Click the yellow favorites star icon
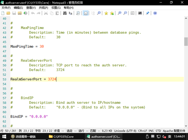 [106, 13]
